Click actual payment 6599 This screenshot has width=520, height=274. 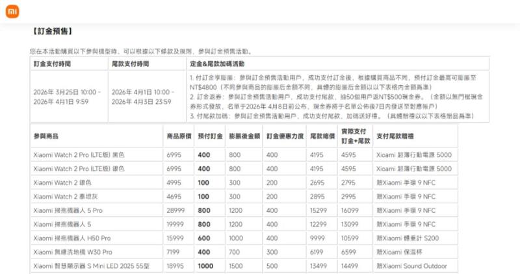348,253
